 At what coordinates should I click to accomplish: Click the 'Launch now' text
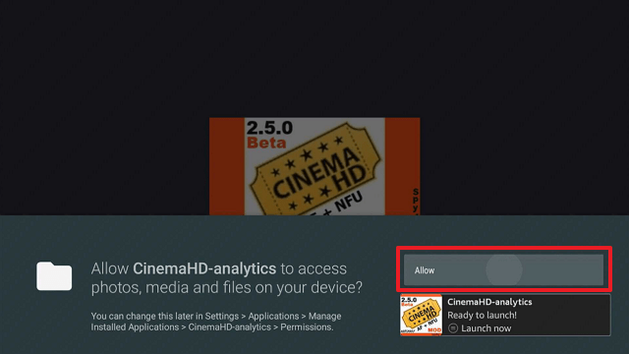pyautogui.click(x=486, y=328)
